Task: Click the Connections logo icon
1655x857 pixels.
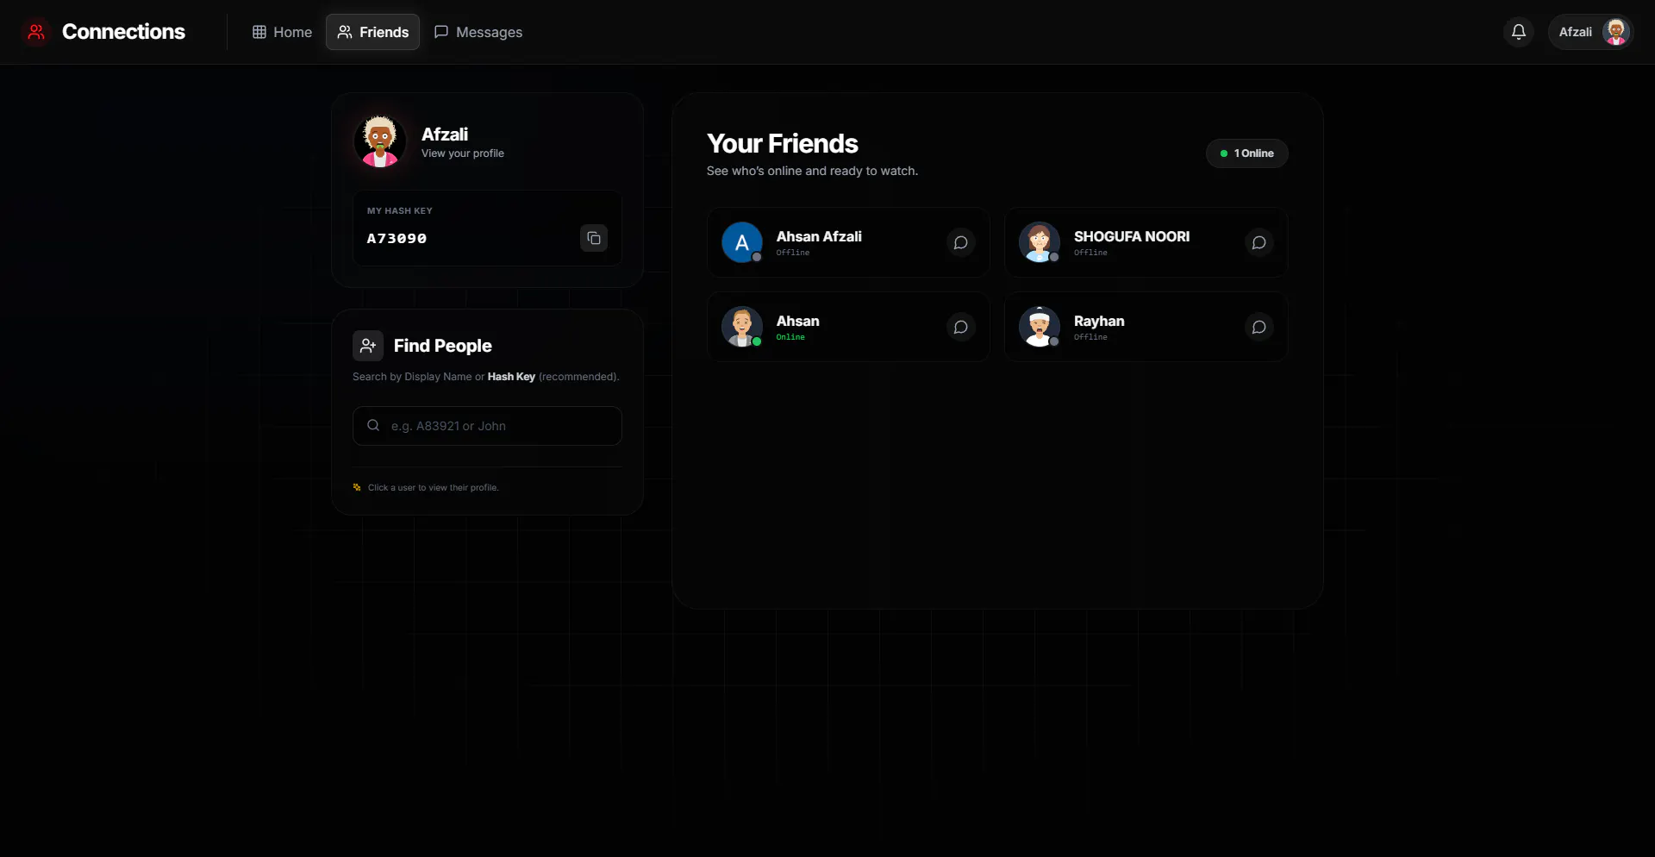Action: pos(36,32)
